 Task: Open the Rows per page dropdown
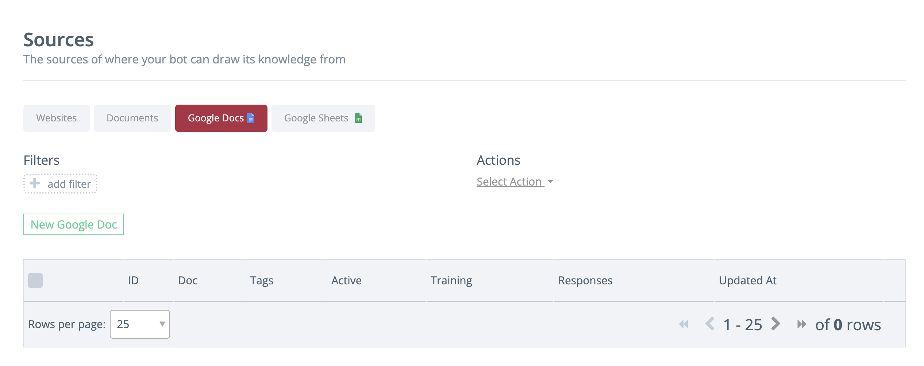click(140, 324)
